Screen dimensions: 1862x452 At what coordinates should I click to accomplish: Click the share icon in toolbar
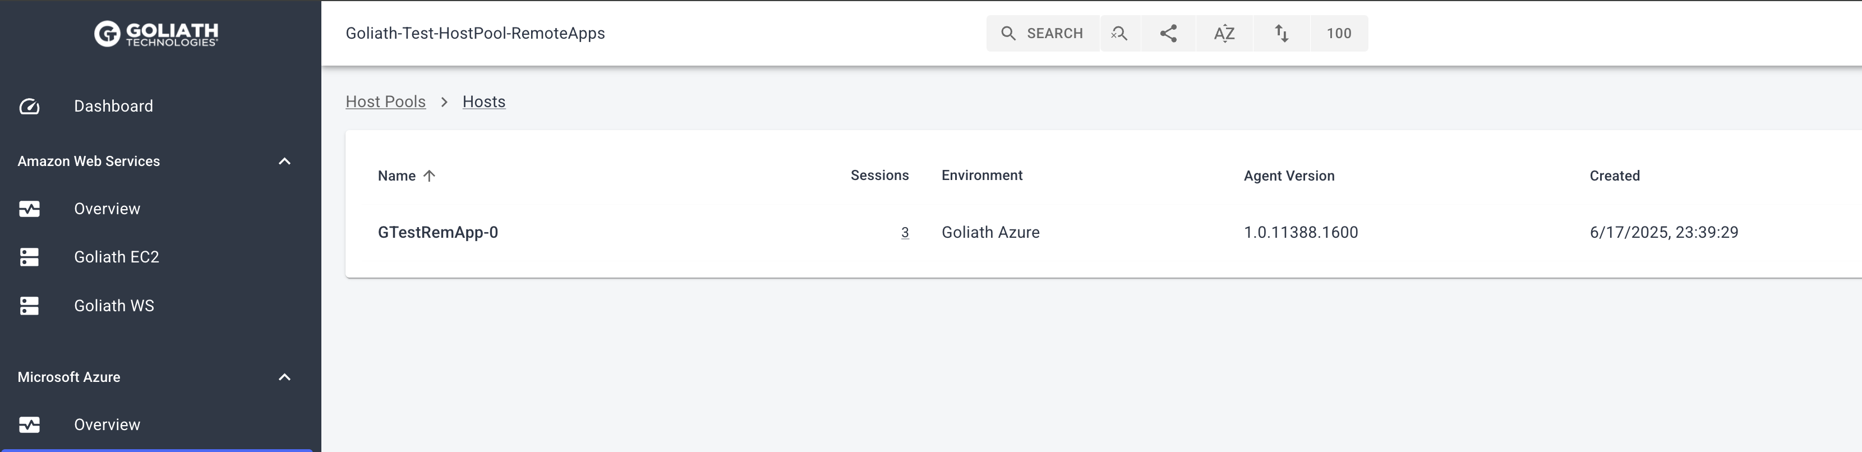1168,33
